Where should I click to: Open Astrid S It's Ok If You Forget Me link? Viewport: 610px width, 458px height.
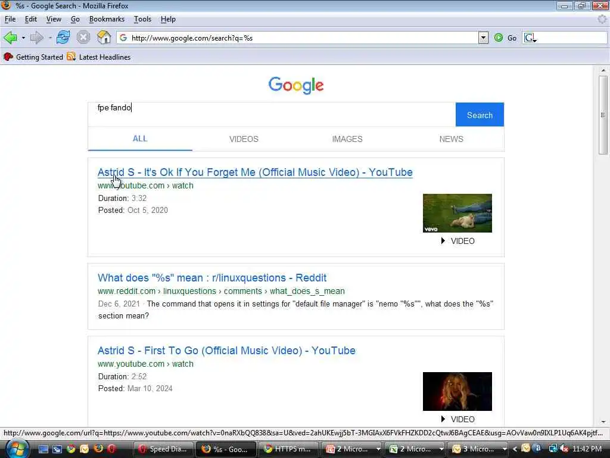pyautogui.click(x=255, y=172)
